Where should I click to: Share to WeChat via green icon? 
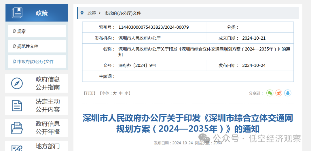pyautogui.click(x=270, y=93)
